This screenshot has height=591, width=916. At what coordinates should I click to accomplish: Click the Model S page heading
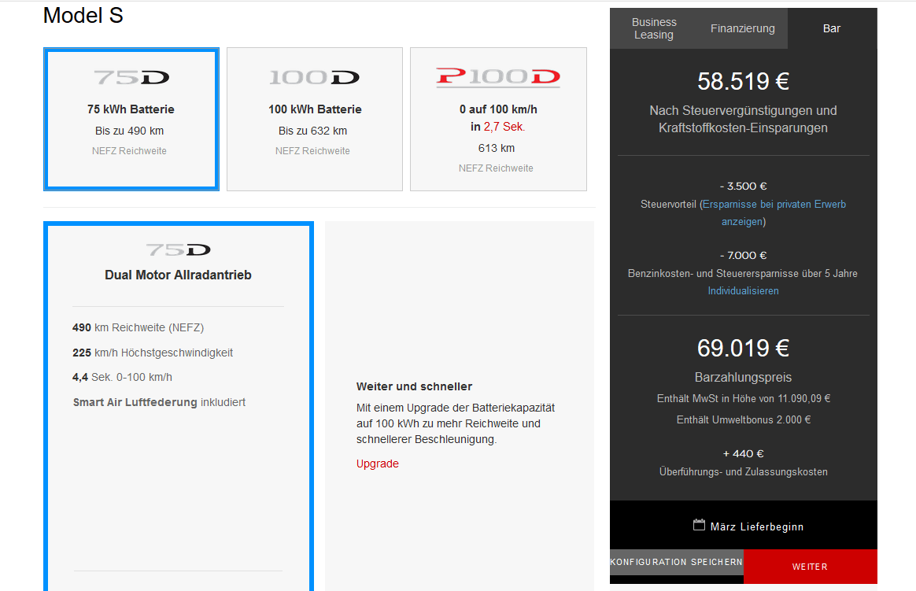coord(83,15)
